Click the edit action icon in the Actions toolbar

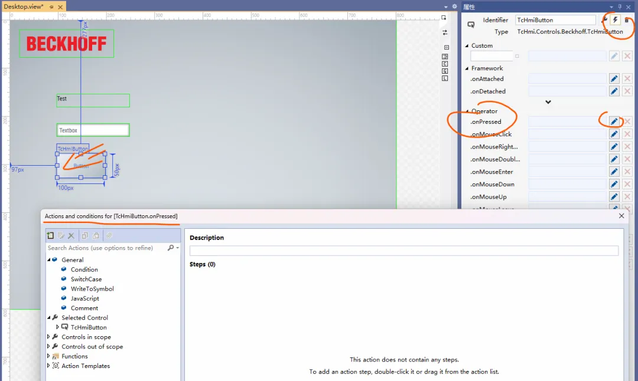61,235
